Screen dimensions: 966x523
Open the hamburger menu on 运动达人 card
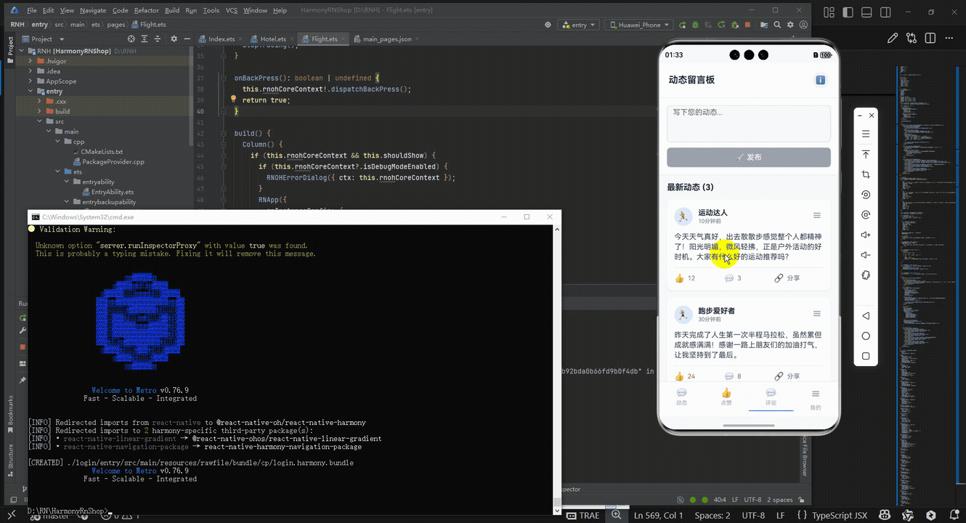(817, 216)
